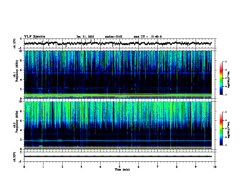
Task: Click the ch.1(V) axis "5" tick label
Action: click(x=21, y=39)
